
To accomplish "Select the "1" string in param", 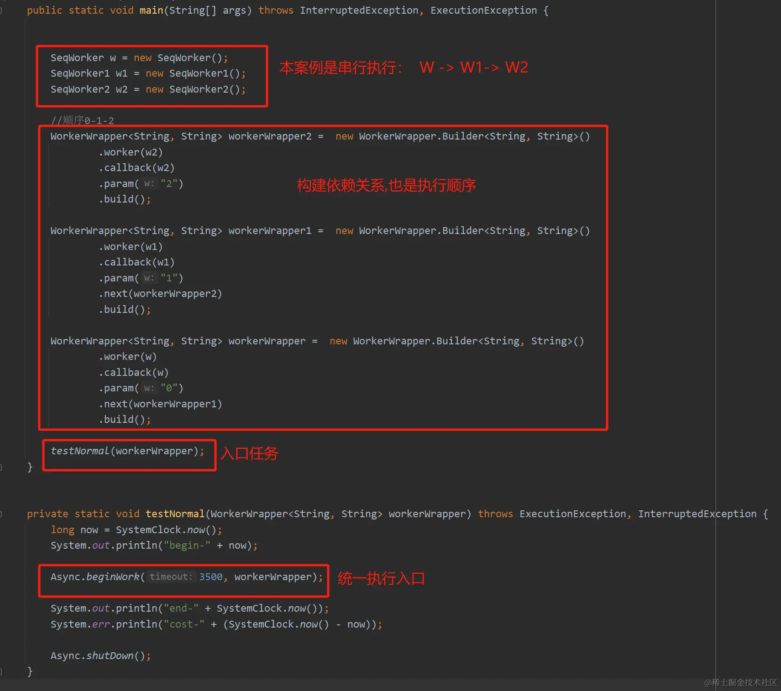I will 169,278.
